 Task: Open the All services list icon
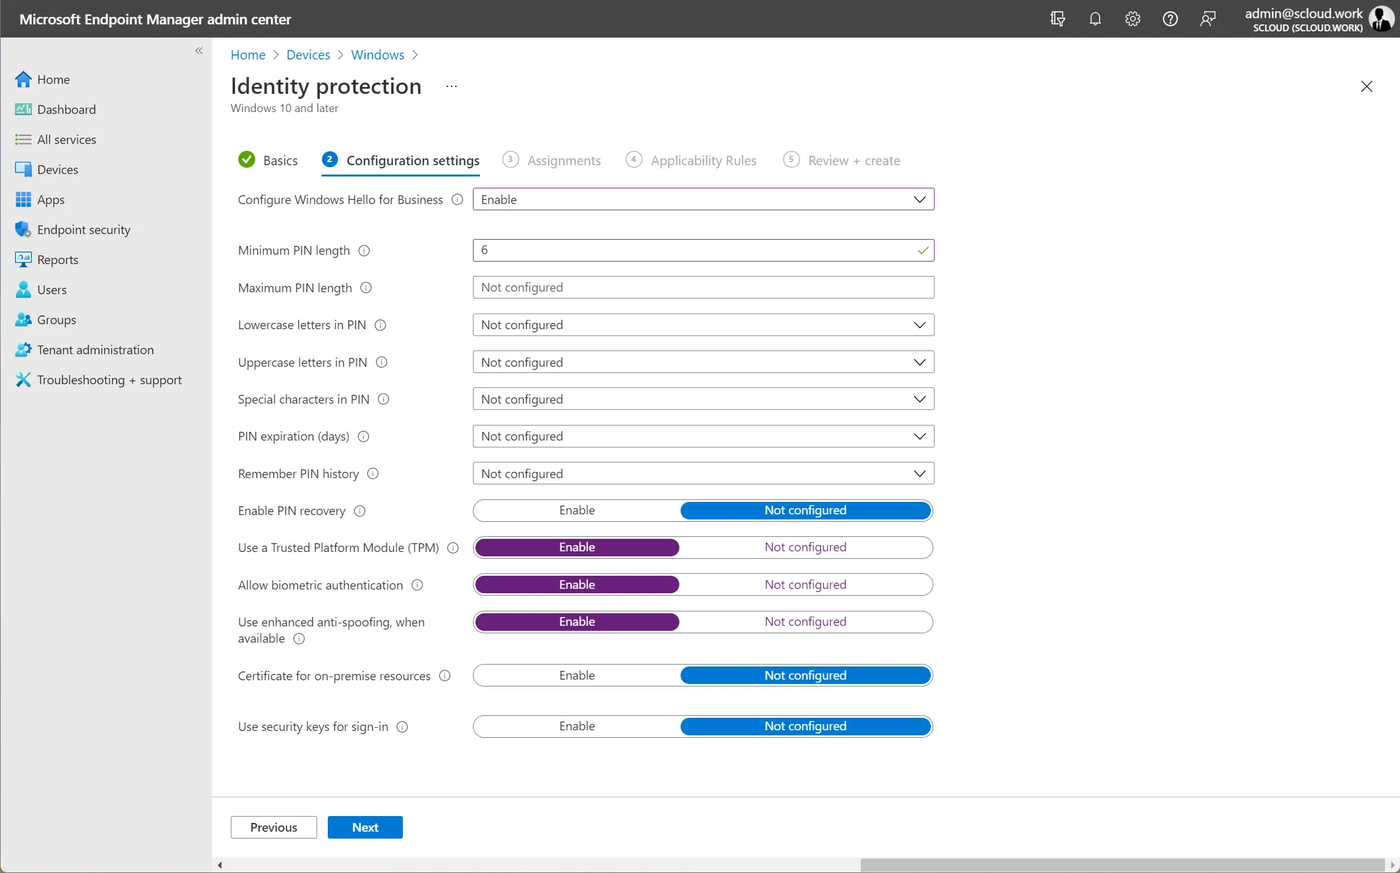point(23,140)
